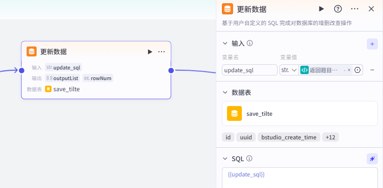Image resolution: width=383 pixels, height=188 pixels.
Task: Open the str. type dropdown
Action: coord(289,70)
